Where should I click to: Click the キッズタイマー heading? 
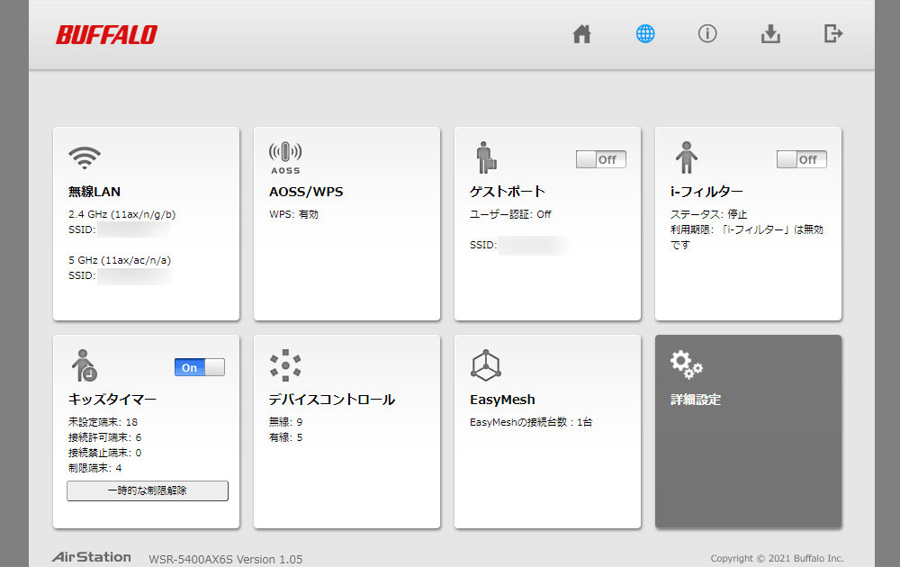[112, 400]
